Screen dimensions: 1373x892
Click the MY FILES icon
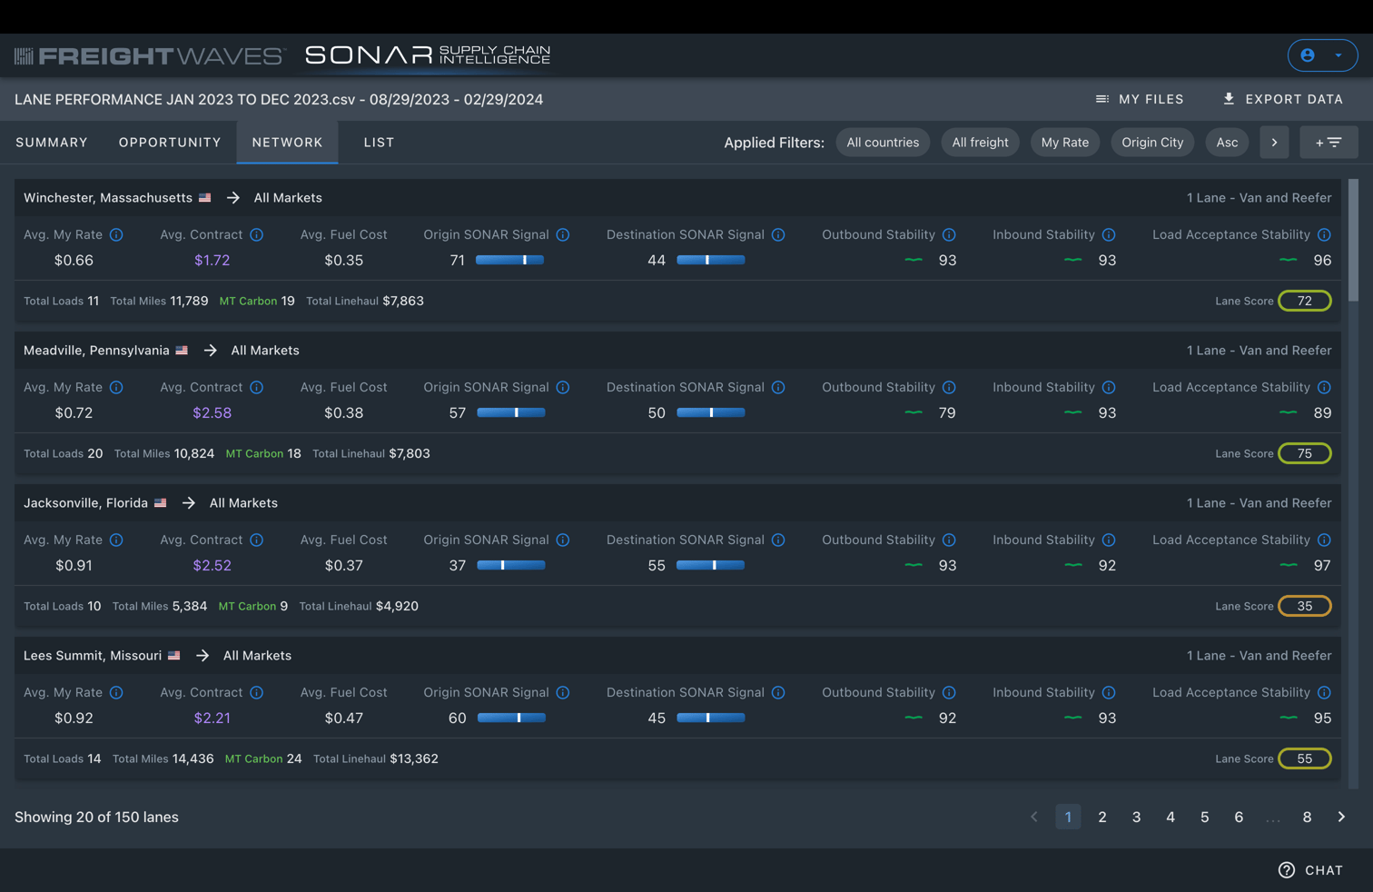[1102, 99]
